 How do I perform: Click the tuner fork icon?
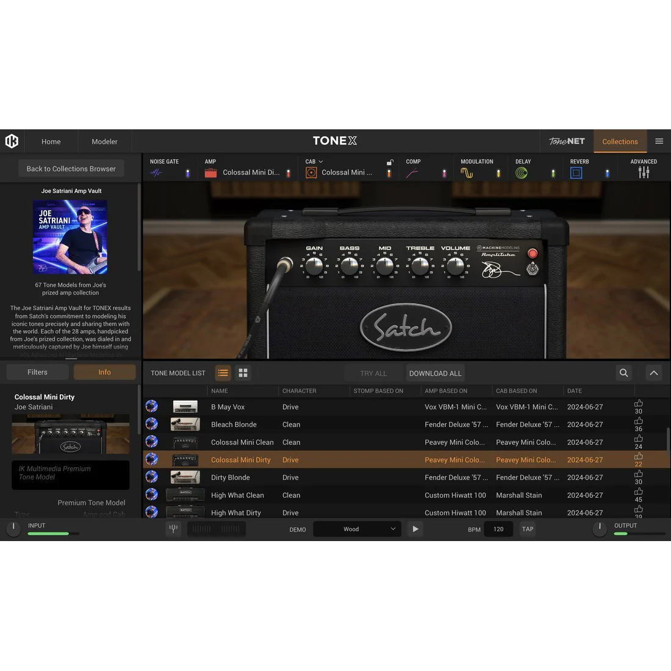click(173, 528)
